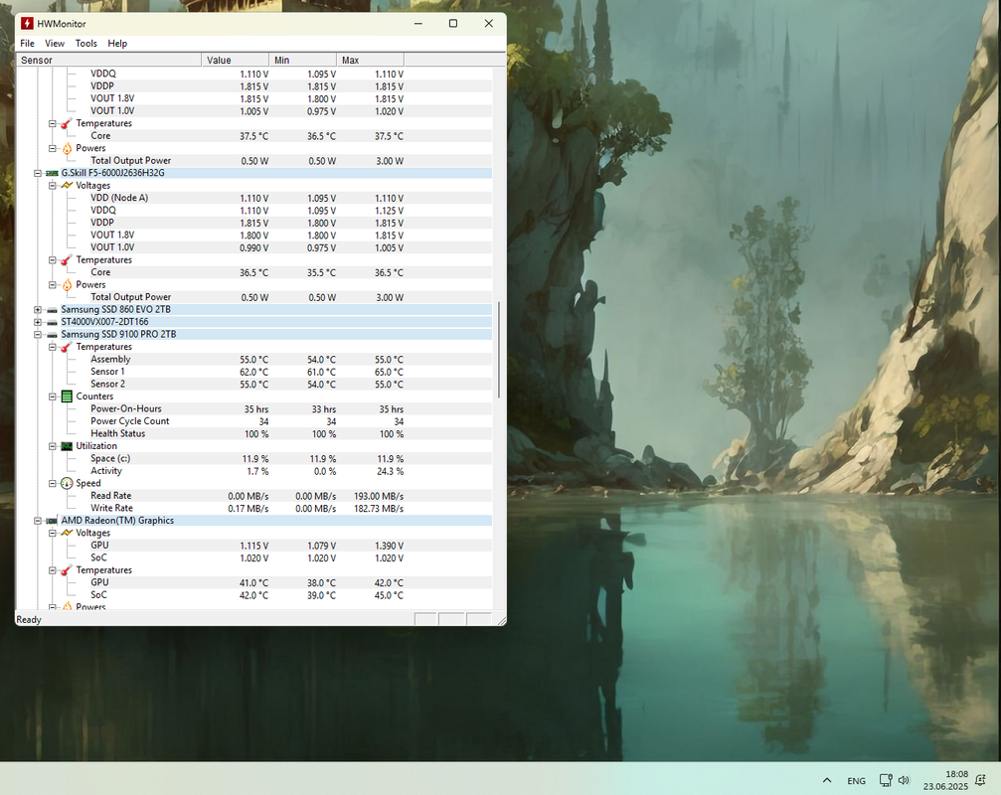Collapse Temperatures under Samsung SSD 9100 PRO

click(x=53, y=347)
